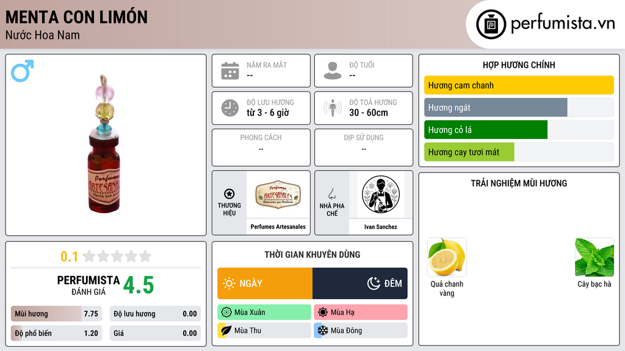This screenshot has width=625, height=351.
Task: Select the Quả chanh vàng lemon image
Action: point(447,258)
